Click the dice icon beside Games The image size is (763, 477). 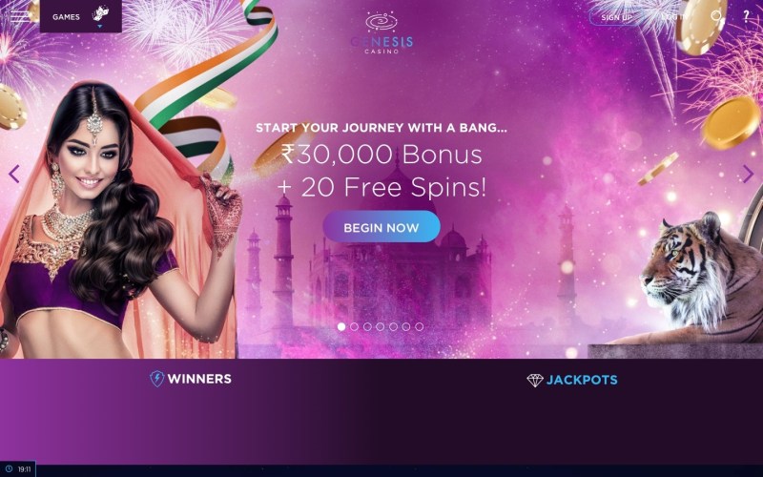tap(100, 13)
